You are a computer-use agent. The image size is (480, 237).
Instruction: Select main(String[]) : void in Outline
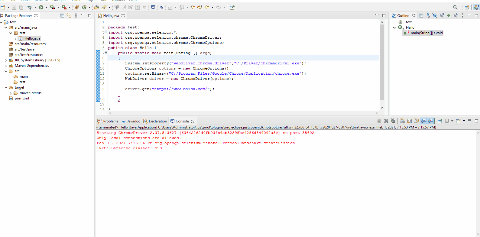pos(423,33)
